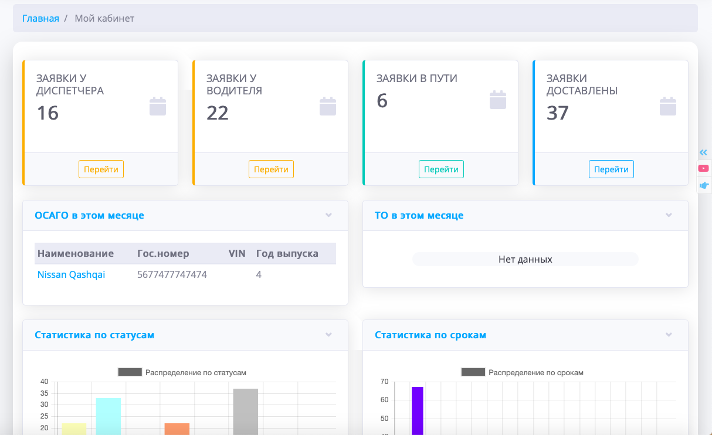The image size is (712, 435).
Task: Click the tall purple bar in срокам chart
Action: pos(417,410)
